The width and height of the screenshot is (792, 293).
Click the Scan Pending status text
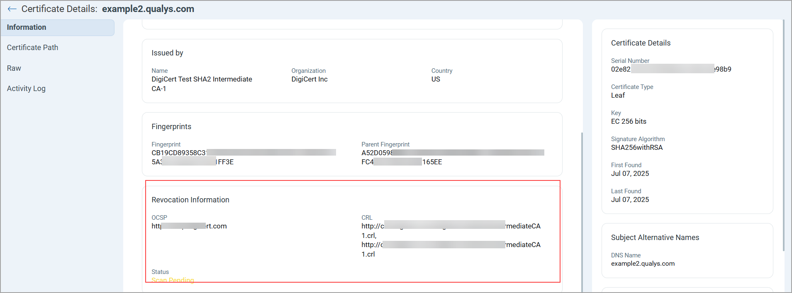tap(173, 280)
